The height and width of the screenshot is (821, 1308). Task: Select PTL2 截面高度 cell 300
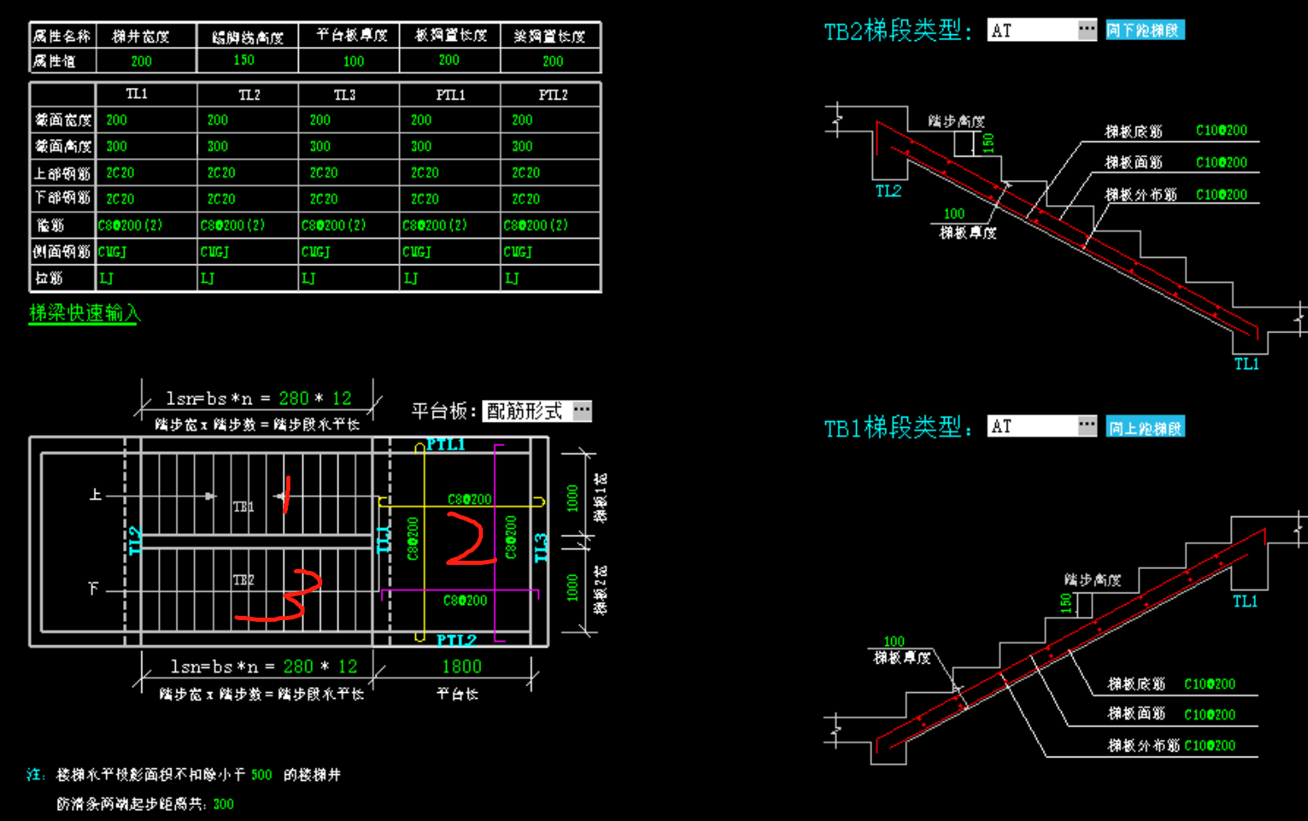coord(522,146)
